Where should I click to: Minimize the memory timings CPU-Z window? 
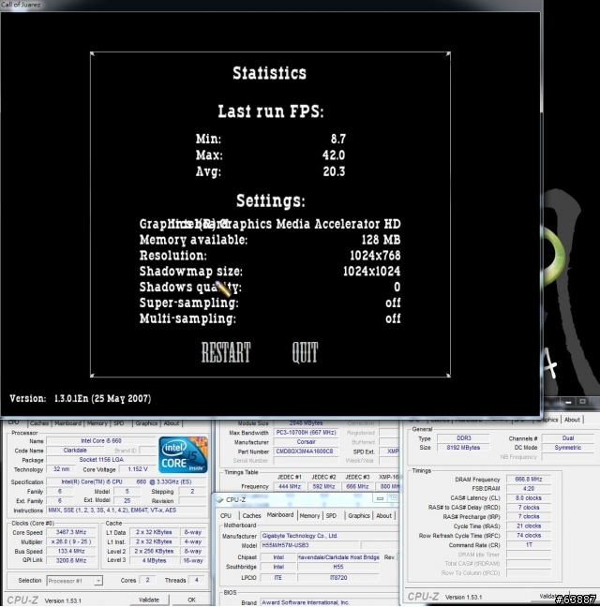568,402
